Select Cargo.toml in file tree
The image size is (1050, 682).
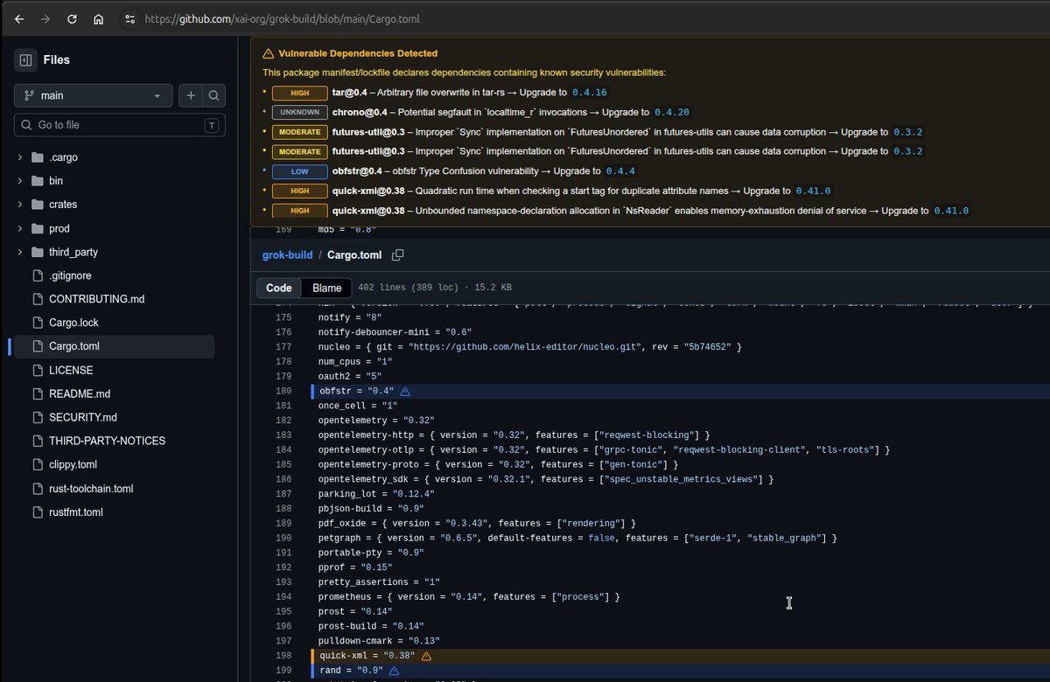(114, 346)
